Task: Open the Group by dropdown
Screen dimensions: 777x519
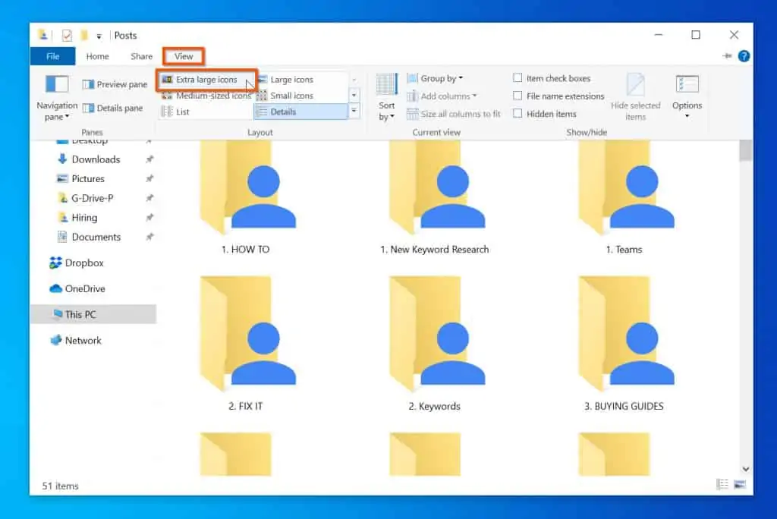Action: pyautogui.click(x=435, y=78)
